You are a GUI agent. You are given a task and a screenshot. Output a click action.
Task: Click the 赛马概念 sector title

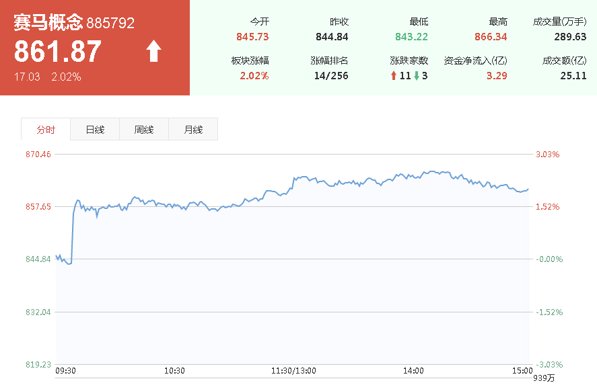[x=48, y=23]
